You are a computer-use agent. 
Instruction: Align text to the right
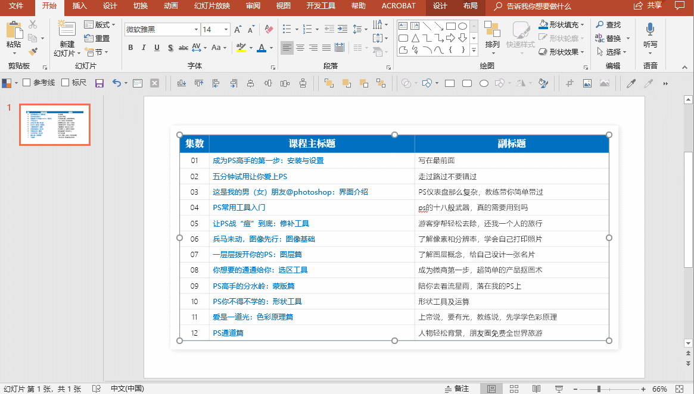[x=313, y=47]
